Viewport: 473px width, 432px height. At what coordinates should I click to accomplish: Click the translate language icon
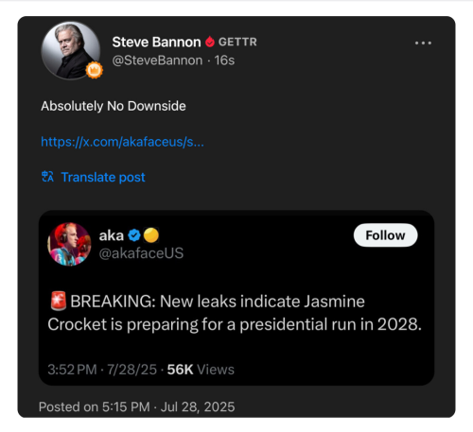pyautogui.click(x=47, y=177)
